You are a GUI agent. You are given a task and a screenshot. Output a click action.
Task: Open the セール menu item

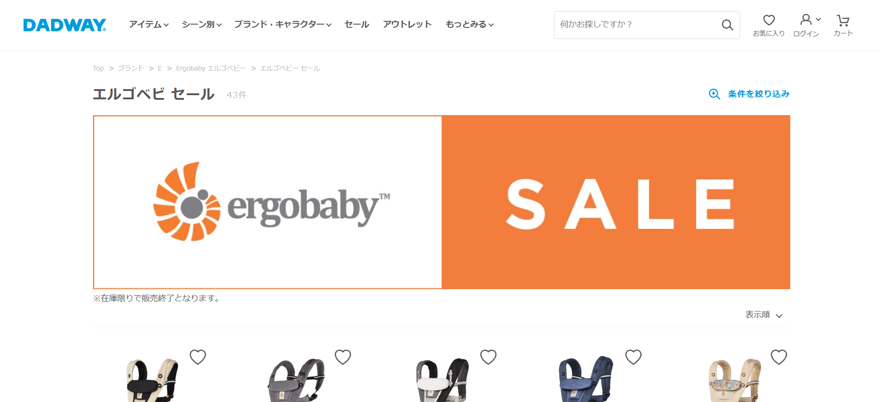pyautogui.click(x=357, y=24)
